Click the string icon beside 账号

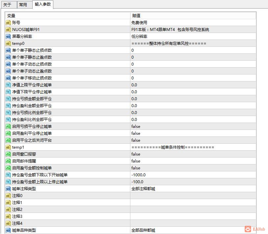[8, 23]
